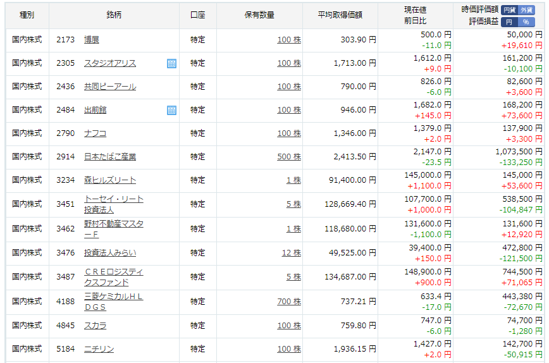Viewport: 549px width, 363px height.
Task: Select stock code 5184
Action: [66, 349]
